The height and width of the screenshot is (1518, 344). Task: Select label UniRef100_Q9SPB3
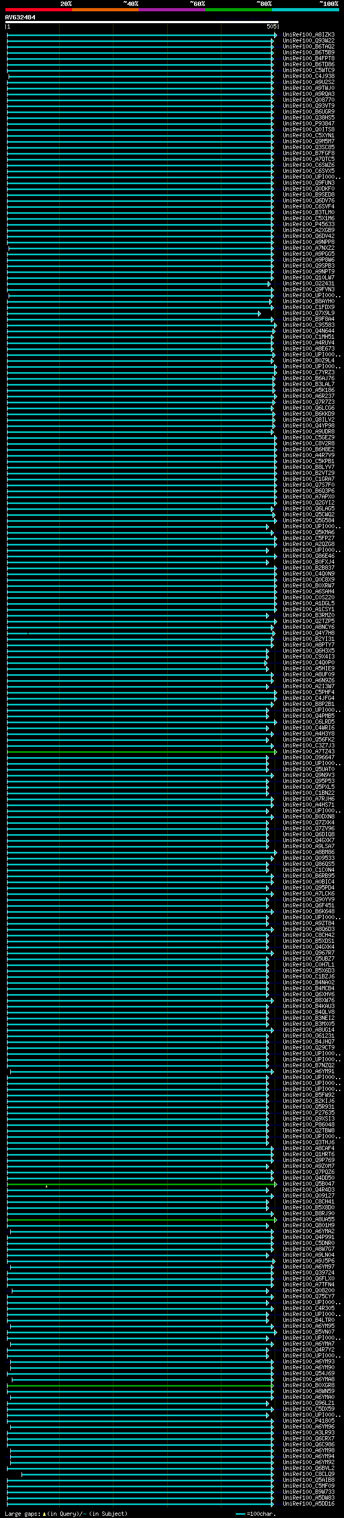tap(309, 266)
